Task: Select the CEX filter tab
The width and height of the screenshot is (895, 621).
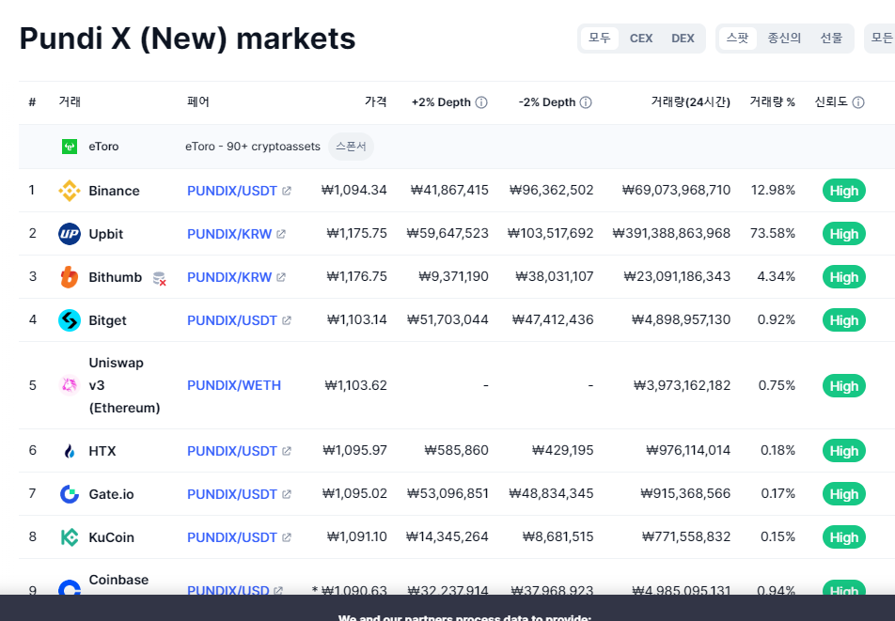Action: pos(641,39)
